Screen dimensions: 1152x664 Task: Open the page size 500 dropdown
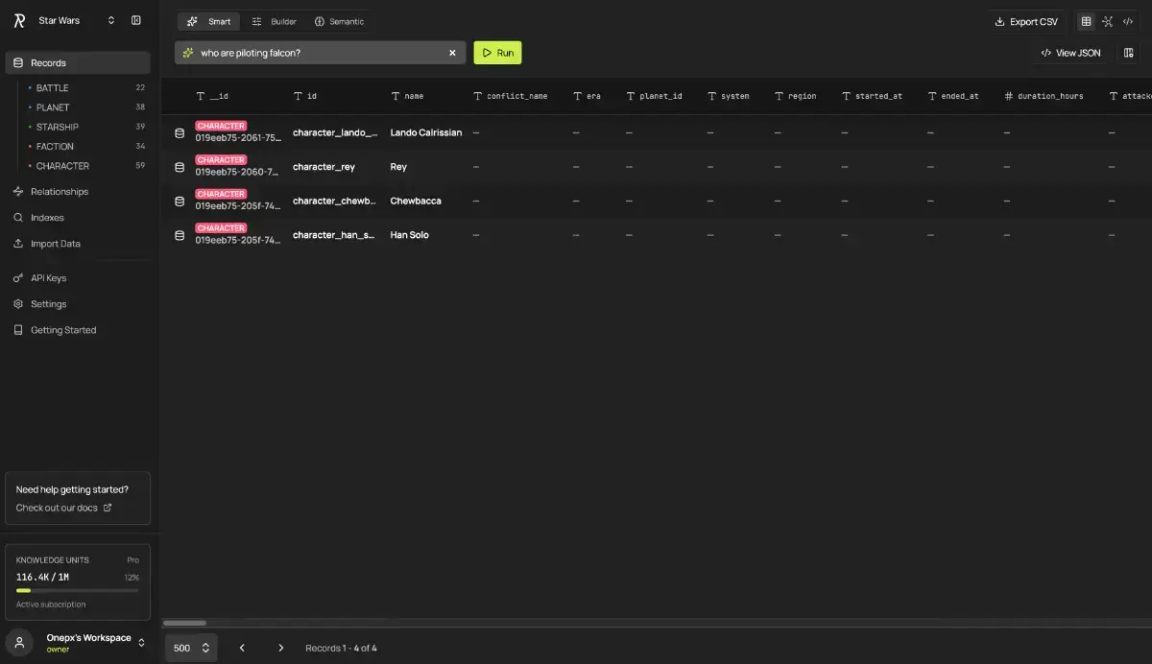(191, 648)
